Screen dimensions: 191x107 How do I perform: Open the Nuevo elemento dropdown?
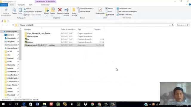pyautogui.click(x=86, y=9)
